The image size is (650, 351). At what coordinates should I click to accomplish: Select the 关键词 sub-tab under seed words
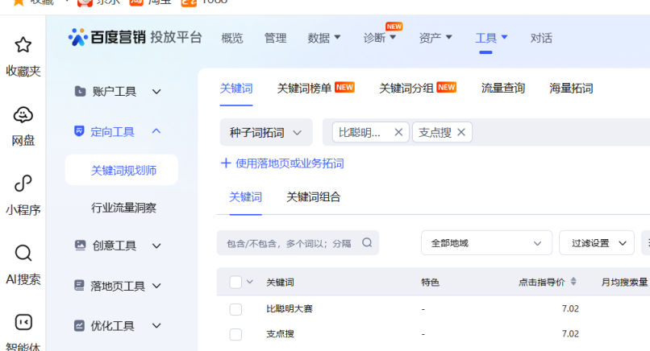pyautogui.click(x=245, y=197)
